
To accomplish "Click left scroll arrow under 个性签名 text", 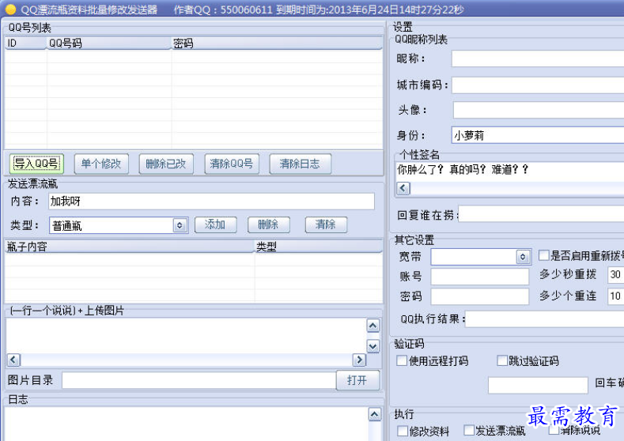I will [403, 188].
